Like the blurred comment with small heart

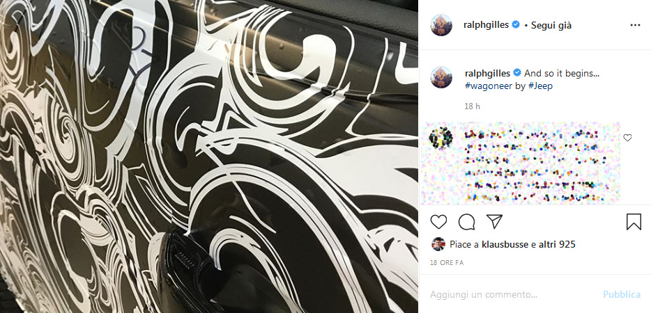627,138
